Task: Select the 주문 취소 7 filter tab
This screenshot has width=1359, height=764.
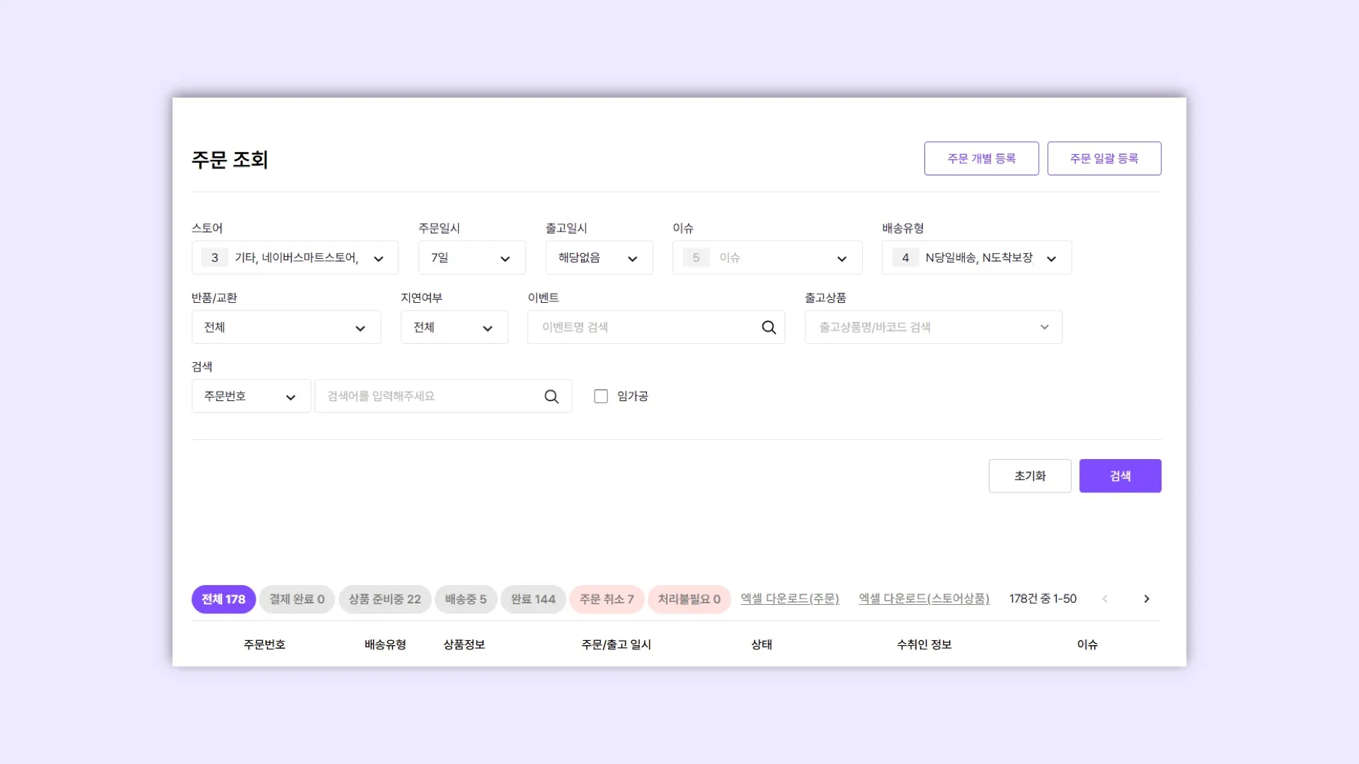Action: (x=607, y=599)
